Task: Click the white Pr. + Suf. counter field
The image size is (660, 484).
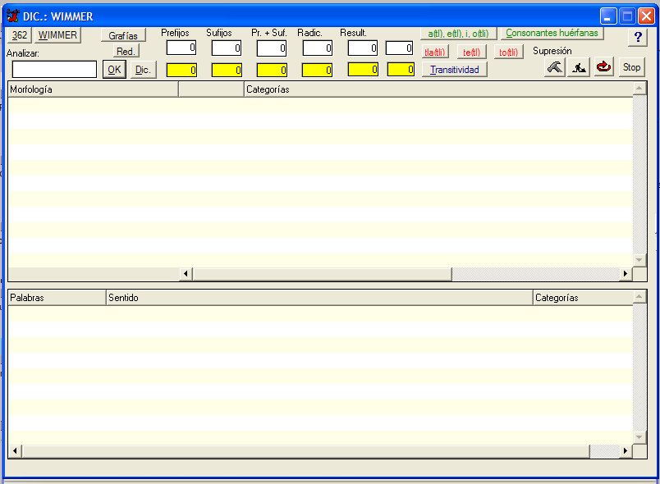Action: (272, 48)
